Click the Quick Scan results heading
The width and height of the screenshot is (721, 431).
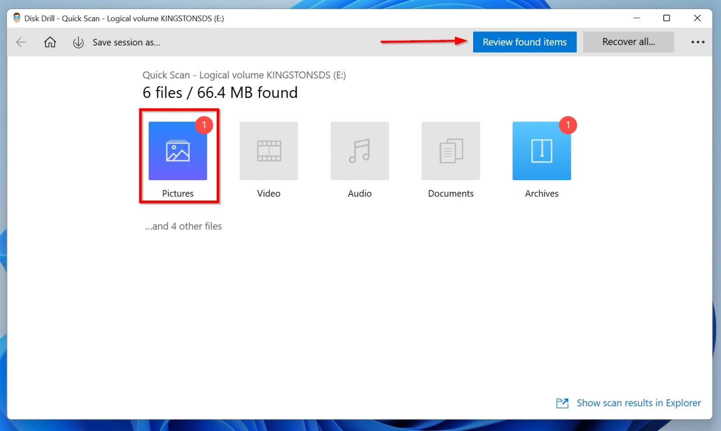(x=244, y=75)
